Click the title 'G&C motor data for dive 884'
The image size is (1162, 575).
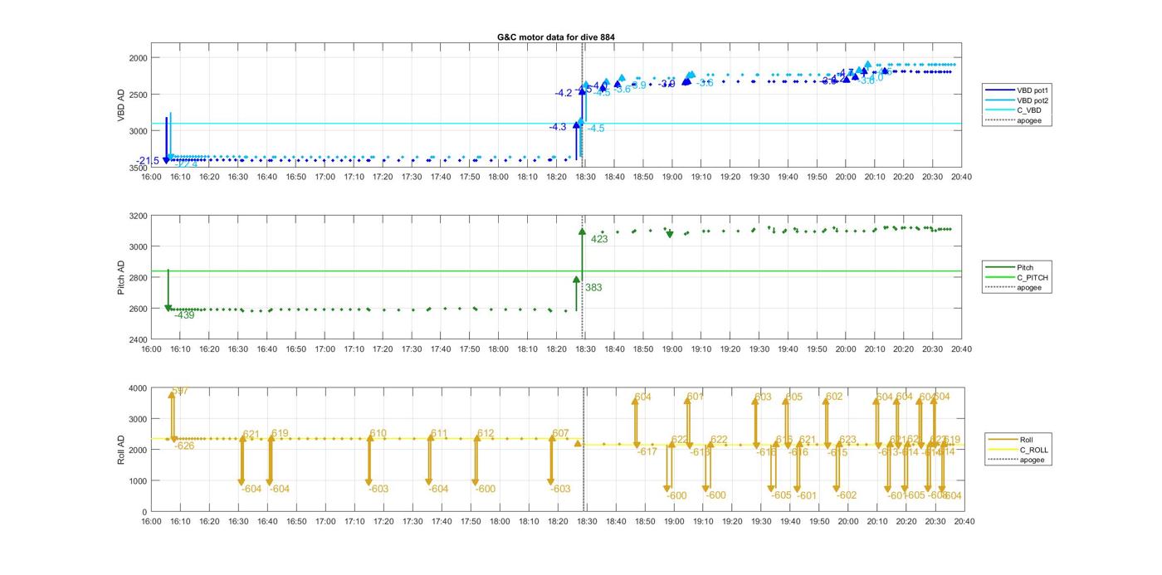click(x=556, y=37)
